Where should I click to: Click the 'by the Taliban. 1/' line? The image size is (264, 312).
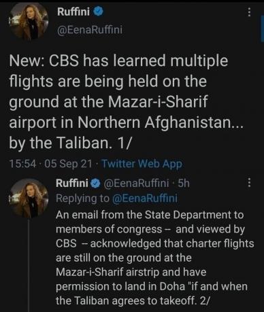pyautogui.click(x=70, y=143)
